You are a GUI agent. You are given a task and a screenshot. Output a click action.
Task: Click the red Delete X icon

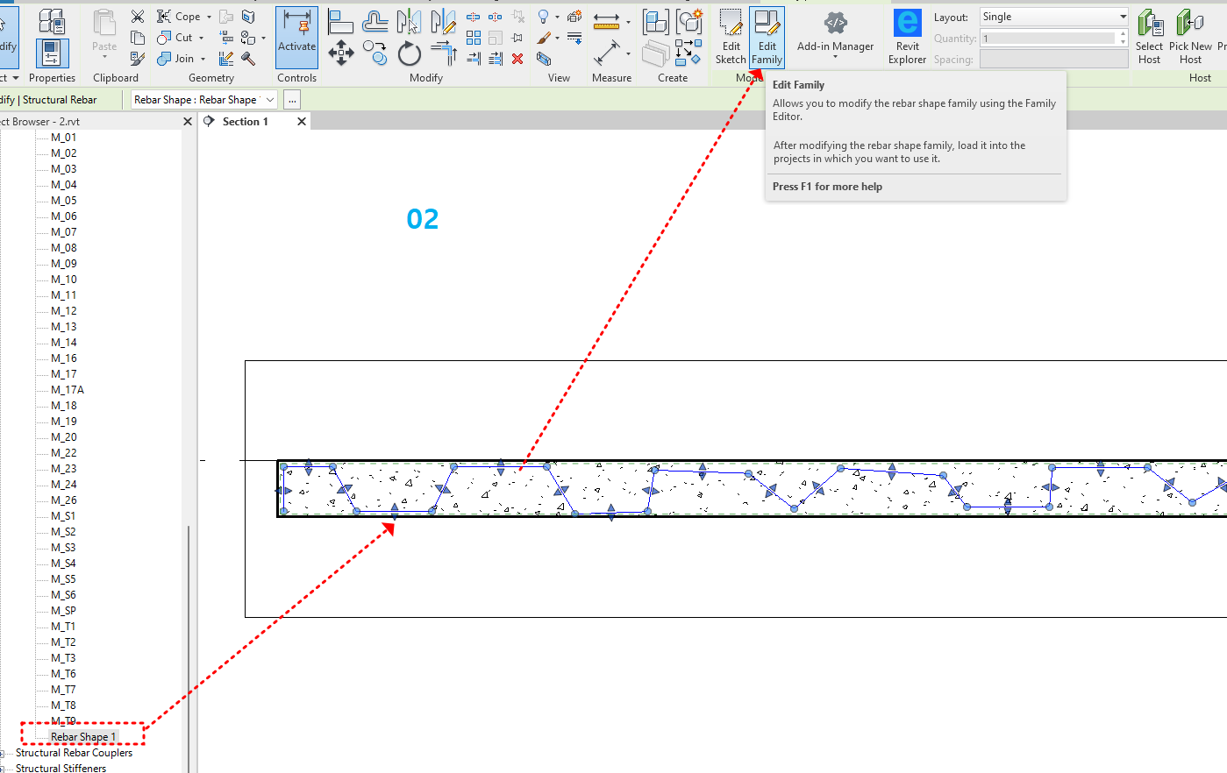pos(517,59)
